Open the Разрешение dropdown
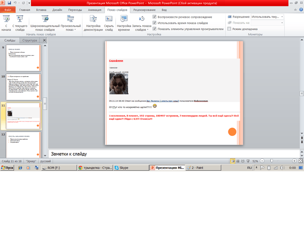 [282, 17]
